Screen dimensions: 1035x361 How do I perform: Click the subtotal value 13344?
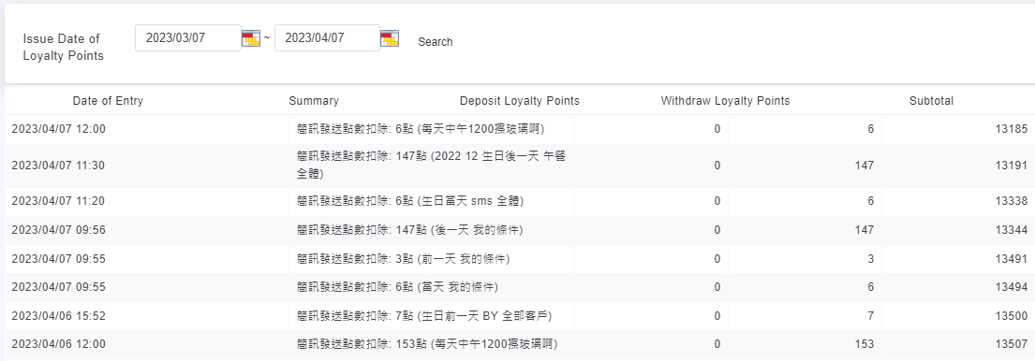pyautogui.click(x=1012, y=230)
